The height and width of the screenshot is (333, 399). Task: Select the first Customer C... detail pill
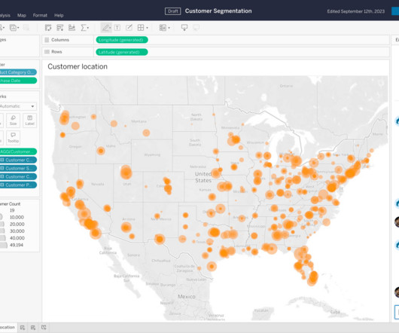(x=18, y=160)
